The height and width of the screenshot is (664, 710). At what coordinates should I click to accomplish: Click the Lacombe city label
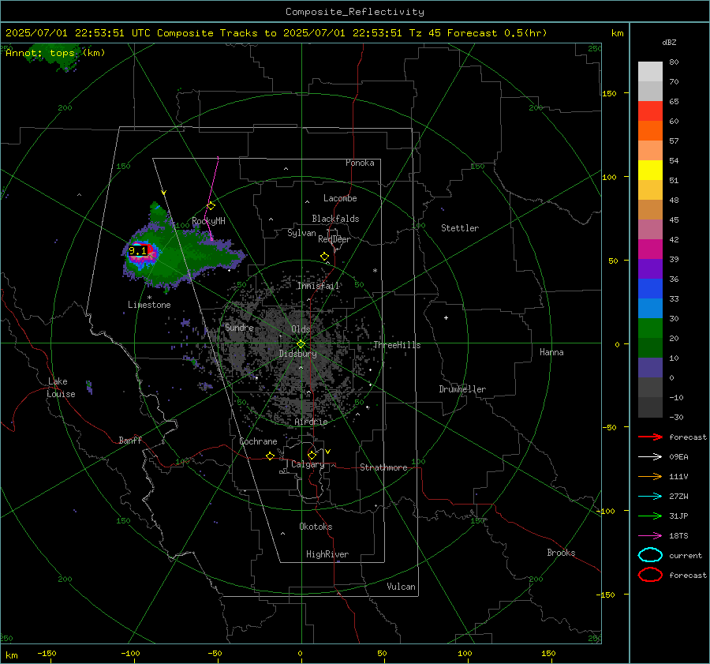tap(340, 198)
